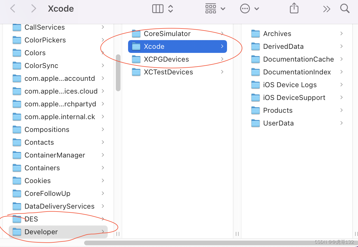
Task: Expand chevron beside Archives
Action: coord(341,33)
